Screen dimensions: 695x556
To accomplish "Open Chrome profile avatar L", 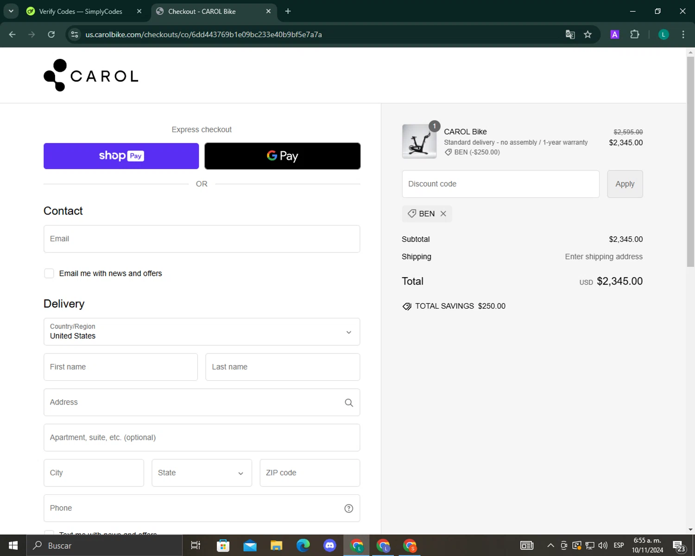I will pos(663,34).
